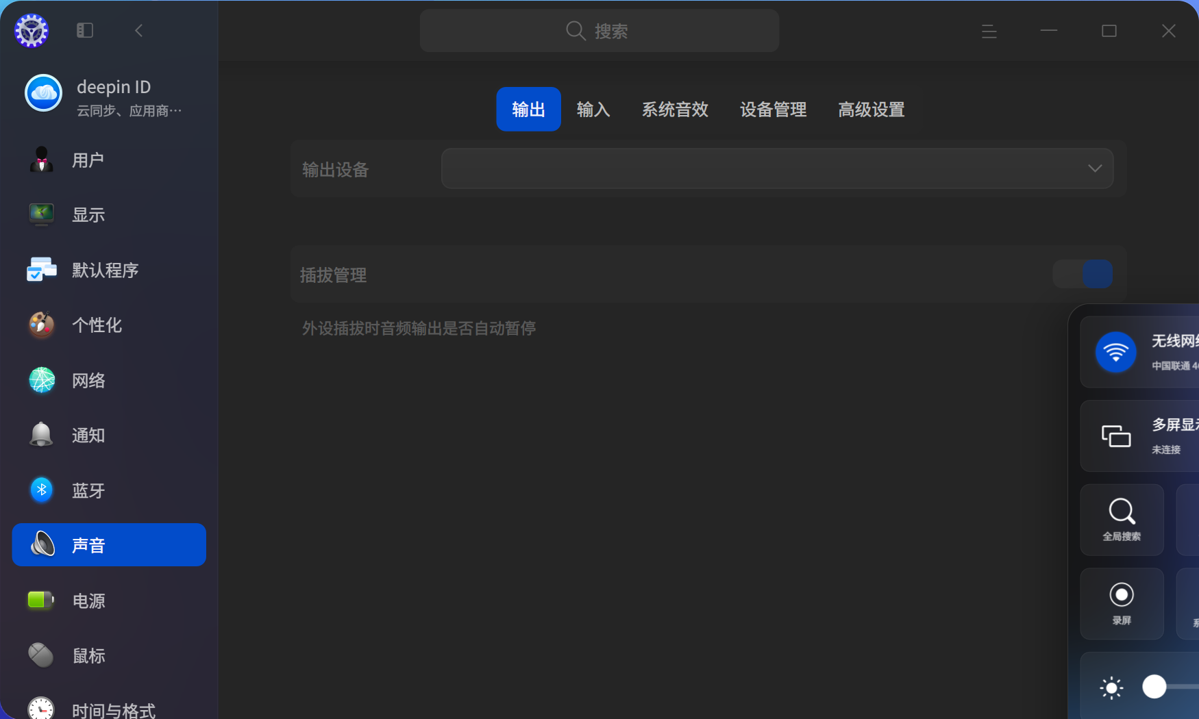1199x719 pixels.
Task: Click the 输出设备 label
Action: tap(336, 170)
